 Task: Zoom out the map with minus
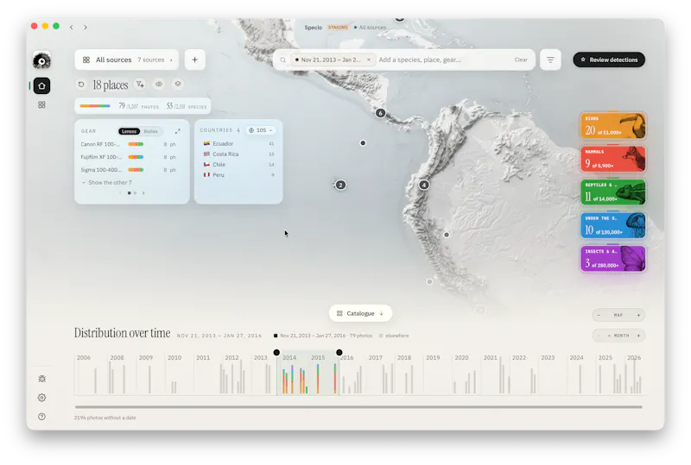(599, 315)
